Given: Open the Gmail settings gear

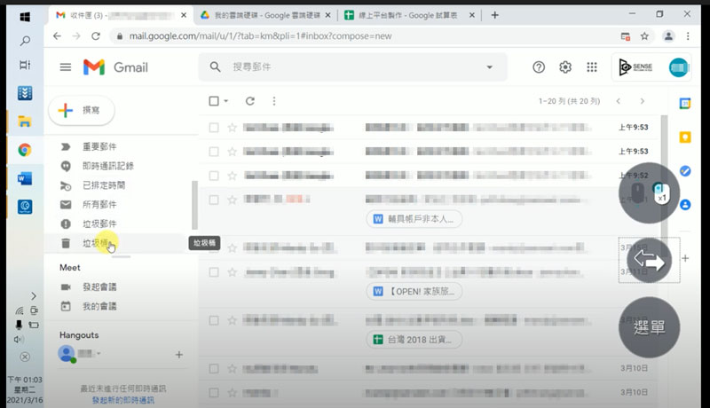Looking at the screenshot, I should [x=565, y=67].
